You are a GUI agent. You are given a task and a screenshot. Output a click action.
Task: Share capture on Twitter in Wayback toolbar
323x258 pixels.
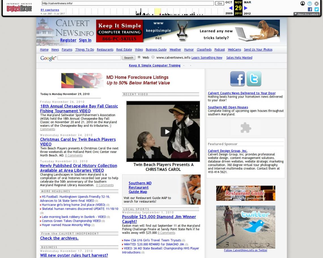click(316, 9)
